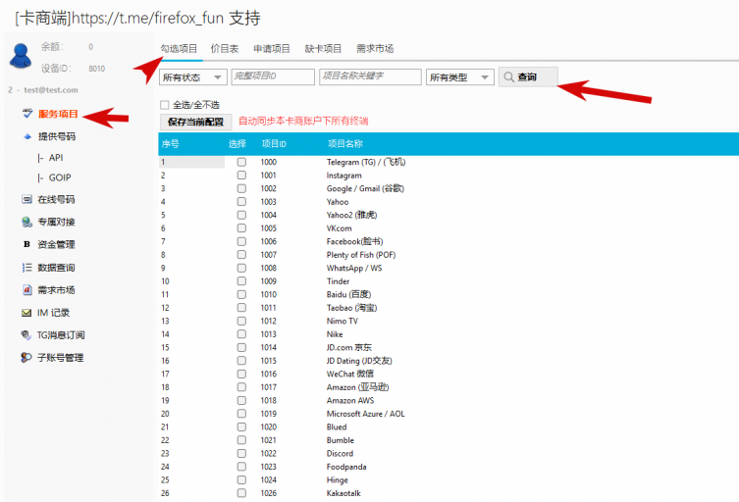Click the 项目ID column header

pos(274,144)
